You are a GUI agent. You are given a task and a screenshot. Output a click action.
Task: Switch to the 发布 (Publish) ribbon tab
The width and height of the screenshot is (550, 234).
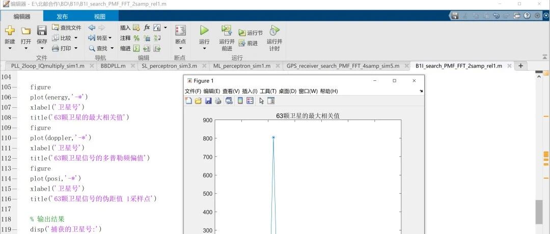(x=62, y=16)
